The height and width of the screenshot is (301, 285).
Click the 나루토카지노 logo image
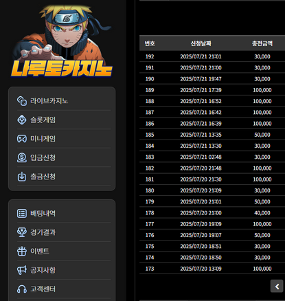(62, 41)
